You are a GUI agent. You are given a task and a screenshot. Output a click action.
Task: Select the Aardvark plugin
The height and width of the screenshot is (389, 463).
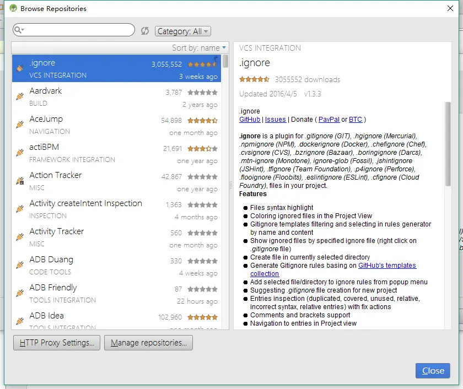[116, 96]
